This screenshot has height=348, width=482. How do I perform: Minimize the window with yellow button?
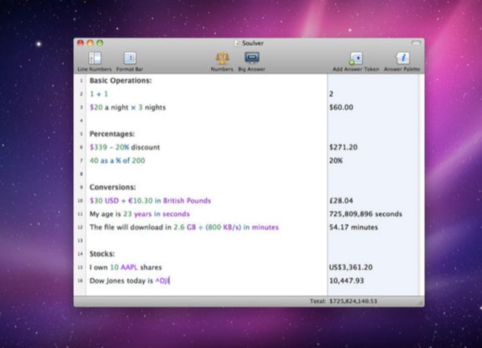(x=90, y=43)
